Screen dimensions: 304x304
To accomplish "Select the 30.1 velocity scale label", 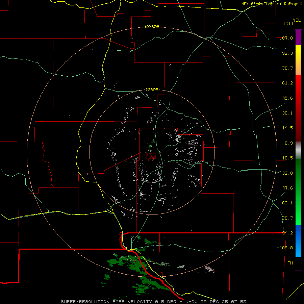I will [287, 113].
